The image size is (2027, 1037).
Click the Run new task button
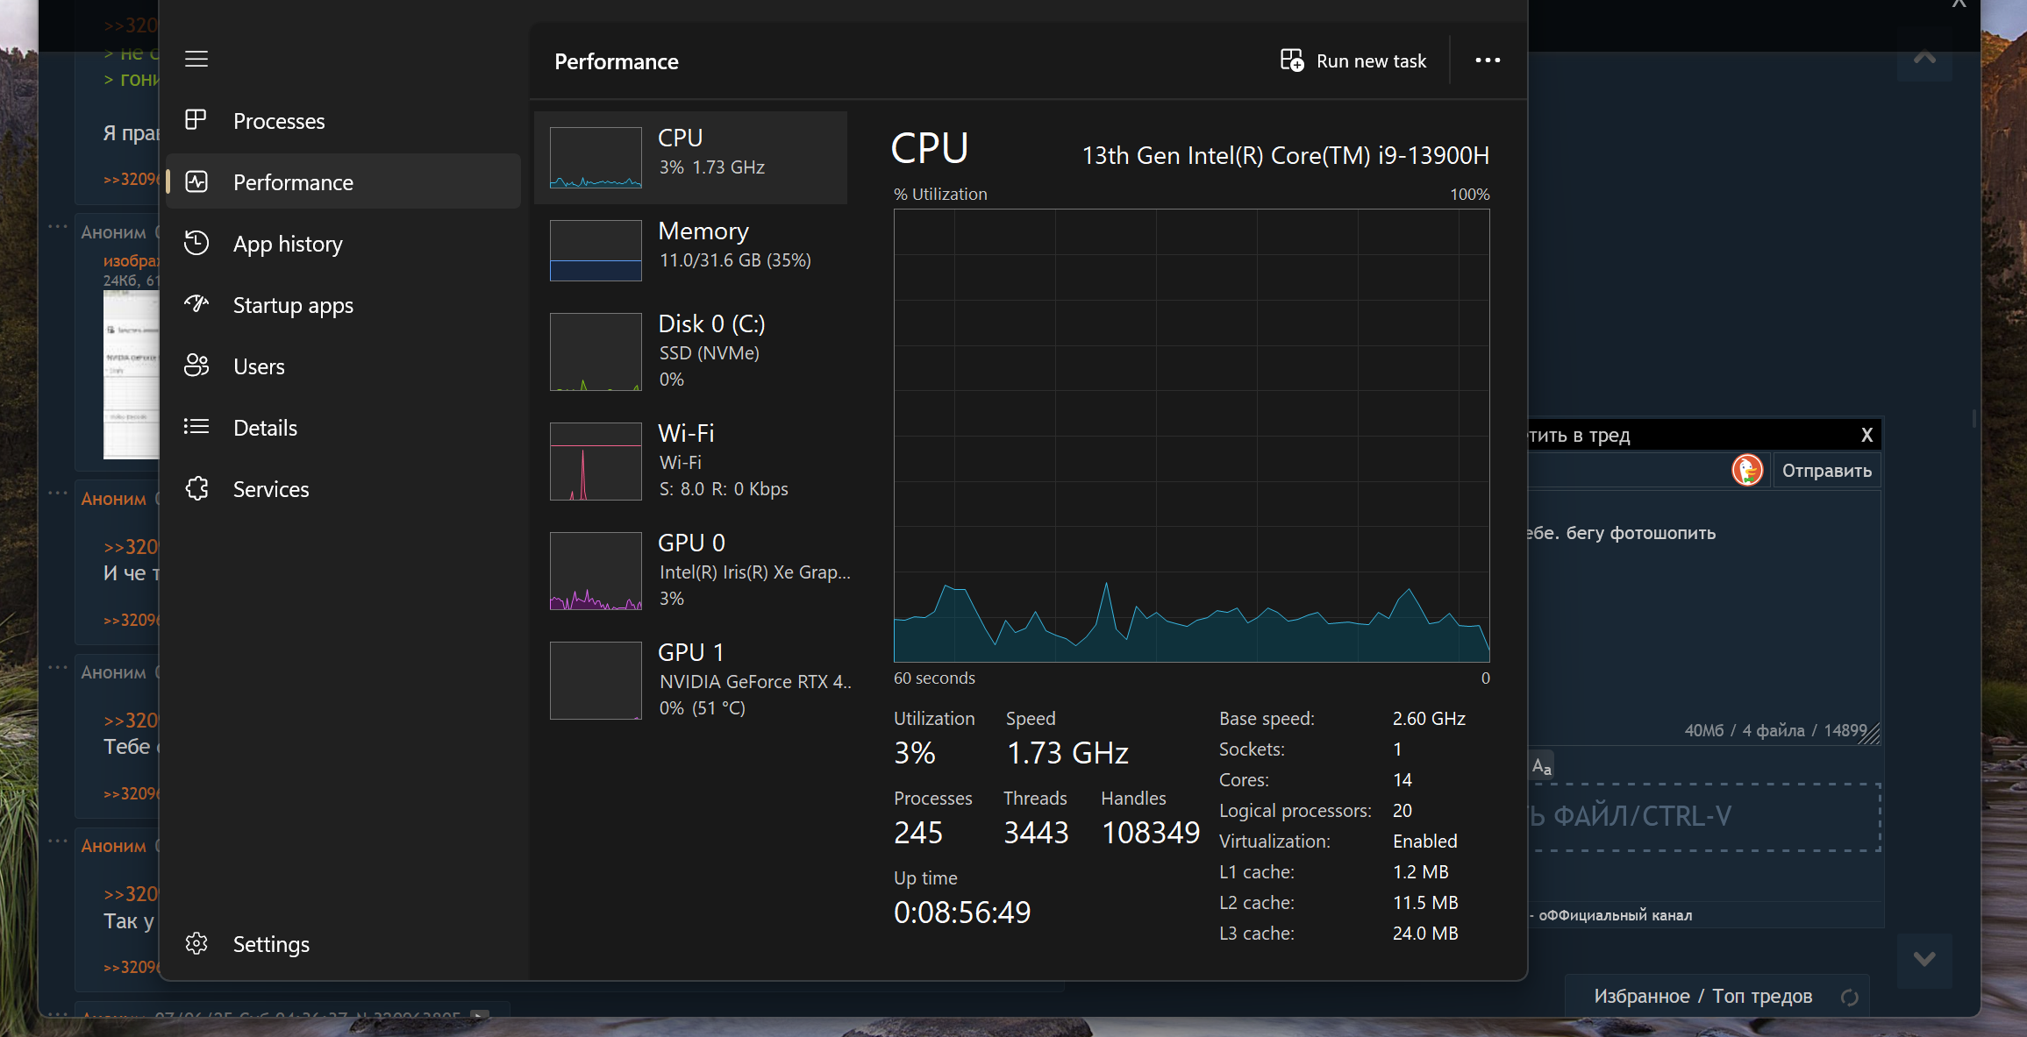coord(1353,61)
